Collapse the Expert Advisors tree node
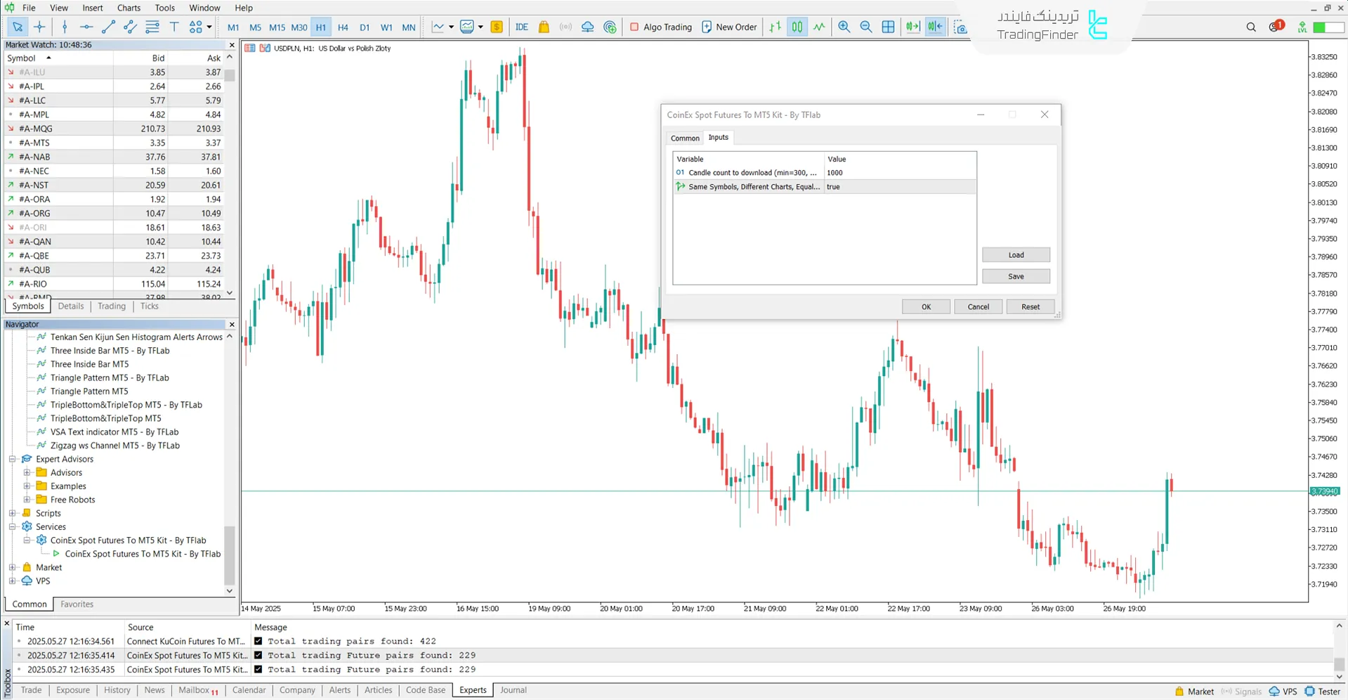Image resolution: width=1348 pixels, height=700 pixels. pos(12,459)
